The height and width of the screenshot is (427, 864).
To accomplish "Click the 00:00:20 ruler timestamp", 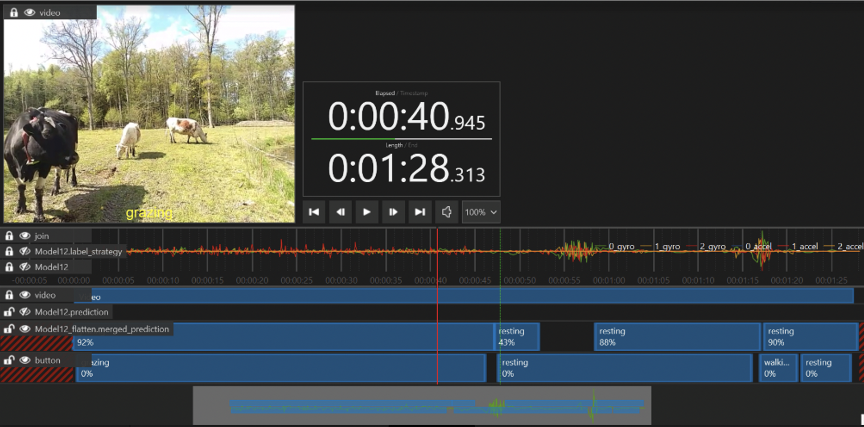I will point(252,280).
